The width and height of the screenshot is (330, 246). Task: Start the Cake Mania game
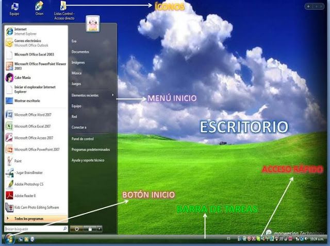click(x=36, y=78)
